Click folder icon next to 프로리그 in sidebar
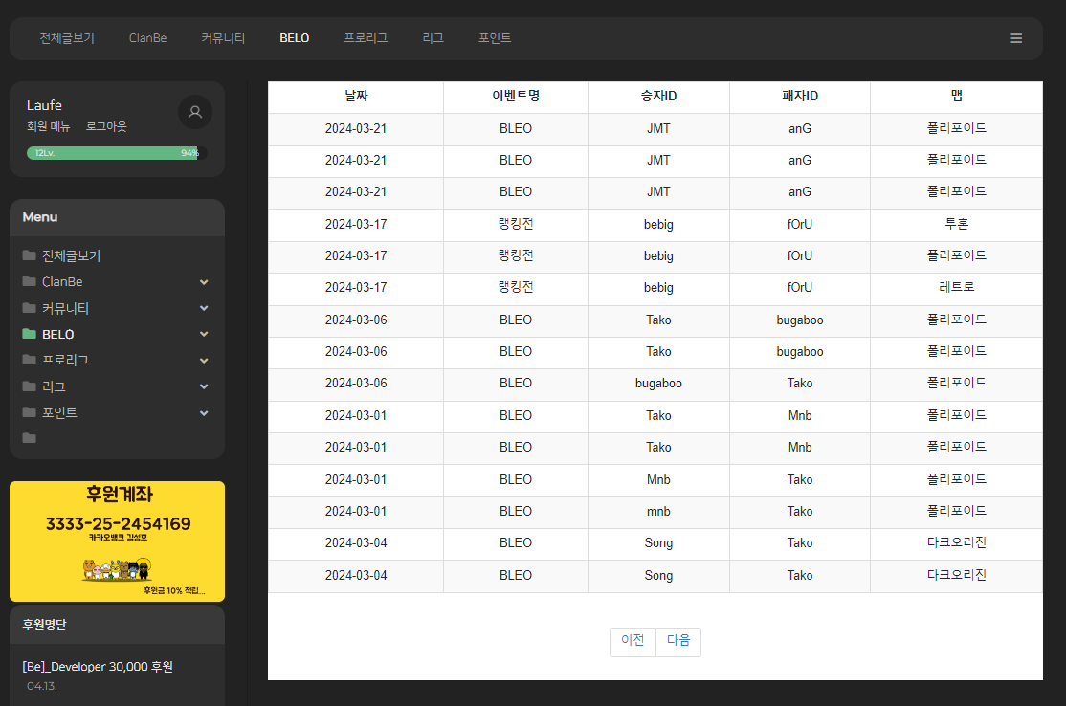Viewport: 1066px width, 706px height. (x=30, y=360)
